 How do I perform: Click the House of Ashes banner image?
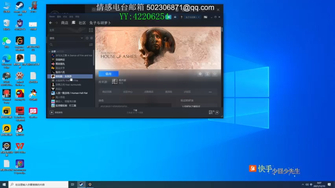click(158, 48)
